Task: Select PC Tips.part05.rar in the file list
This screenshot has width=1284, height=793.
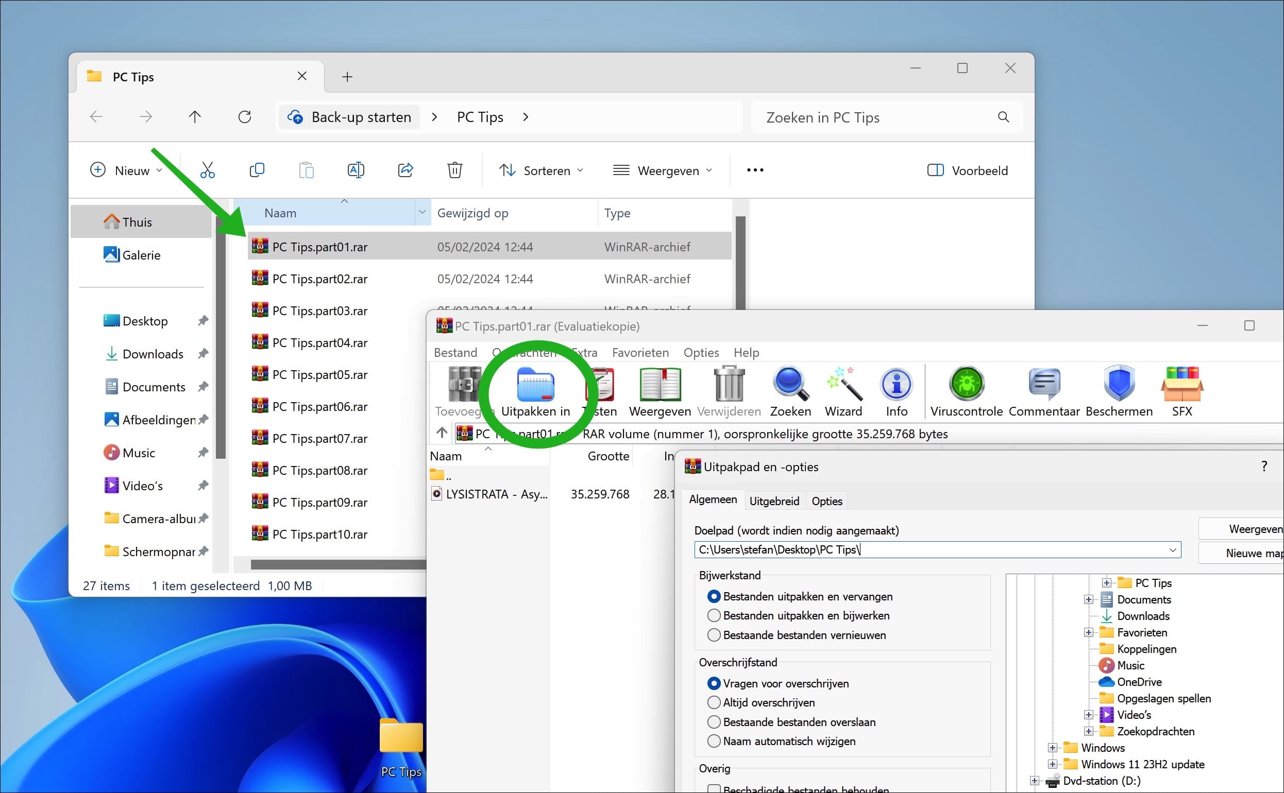Action: click(320, 374)
